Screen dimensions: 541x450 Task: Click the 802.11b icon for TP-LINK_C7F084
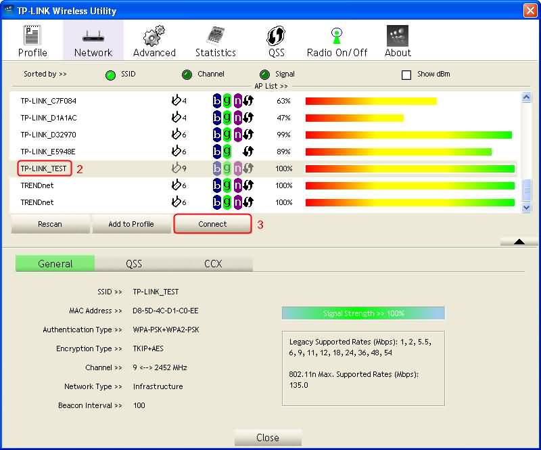217,101
